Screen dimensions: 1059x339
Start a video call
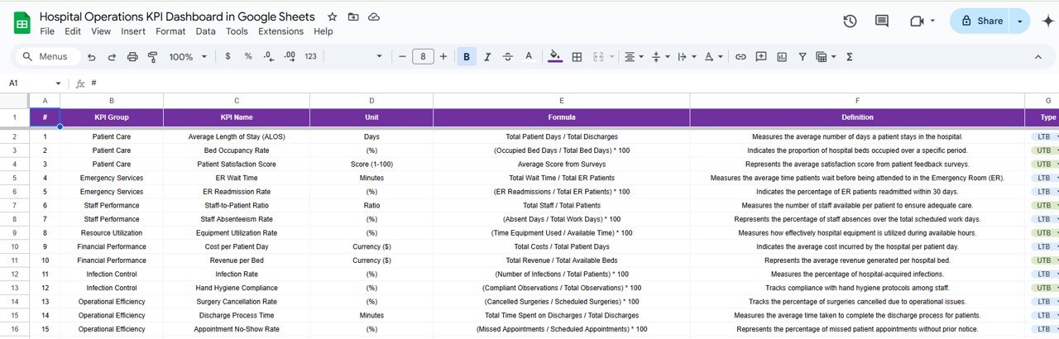917,21
